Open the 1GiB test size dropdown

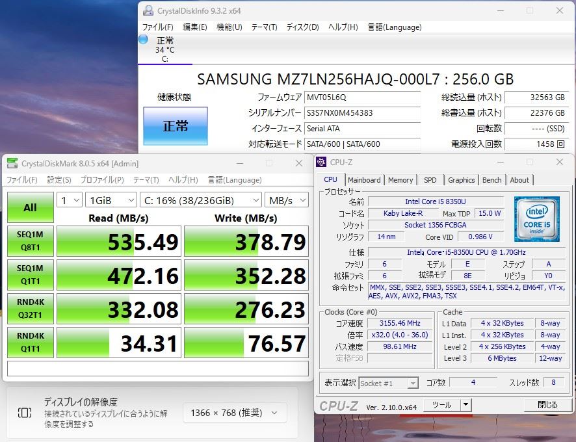(x=111, y=200)
